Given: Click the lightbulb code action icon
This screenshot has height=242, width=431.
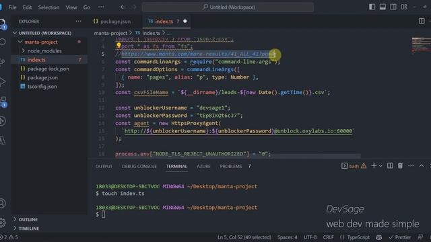Looking at the screenshot, I should pos(119,45).
